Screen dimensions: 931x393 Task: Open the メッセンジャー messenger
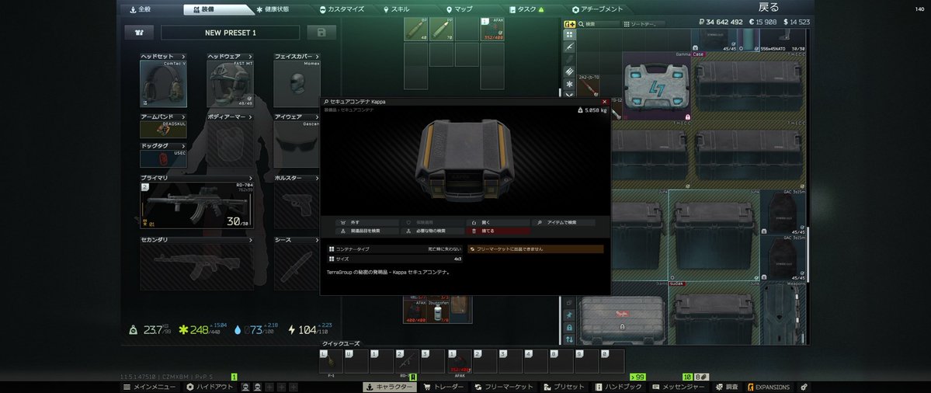pyautogui.click(x=680, y=387)
